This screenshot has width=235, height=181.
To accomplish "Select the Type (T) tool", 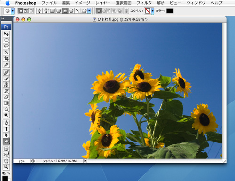I will (x=6, y=129).
